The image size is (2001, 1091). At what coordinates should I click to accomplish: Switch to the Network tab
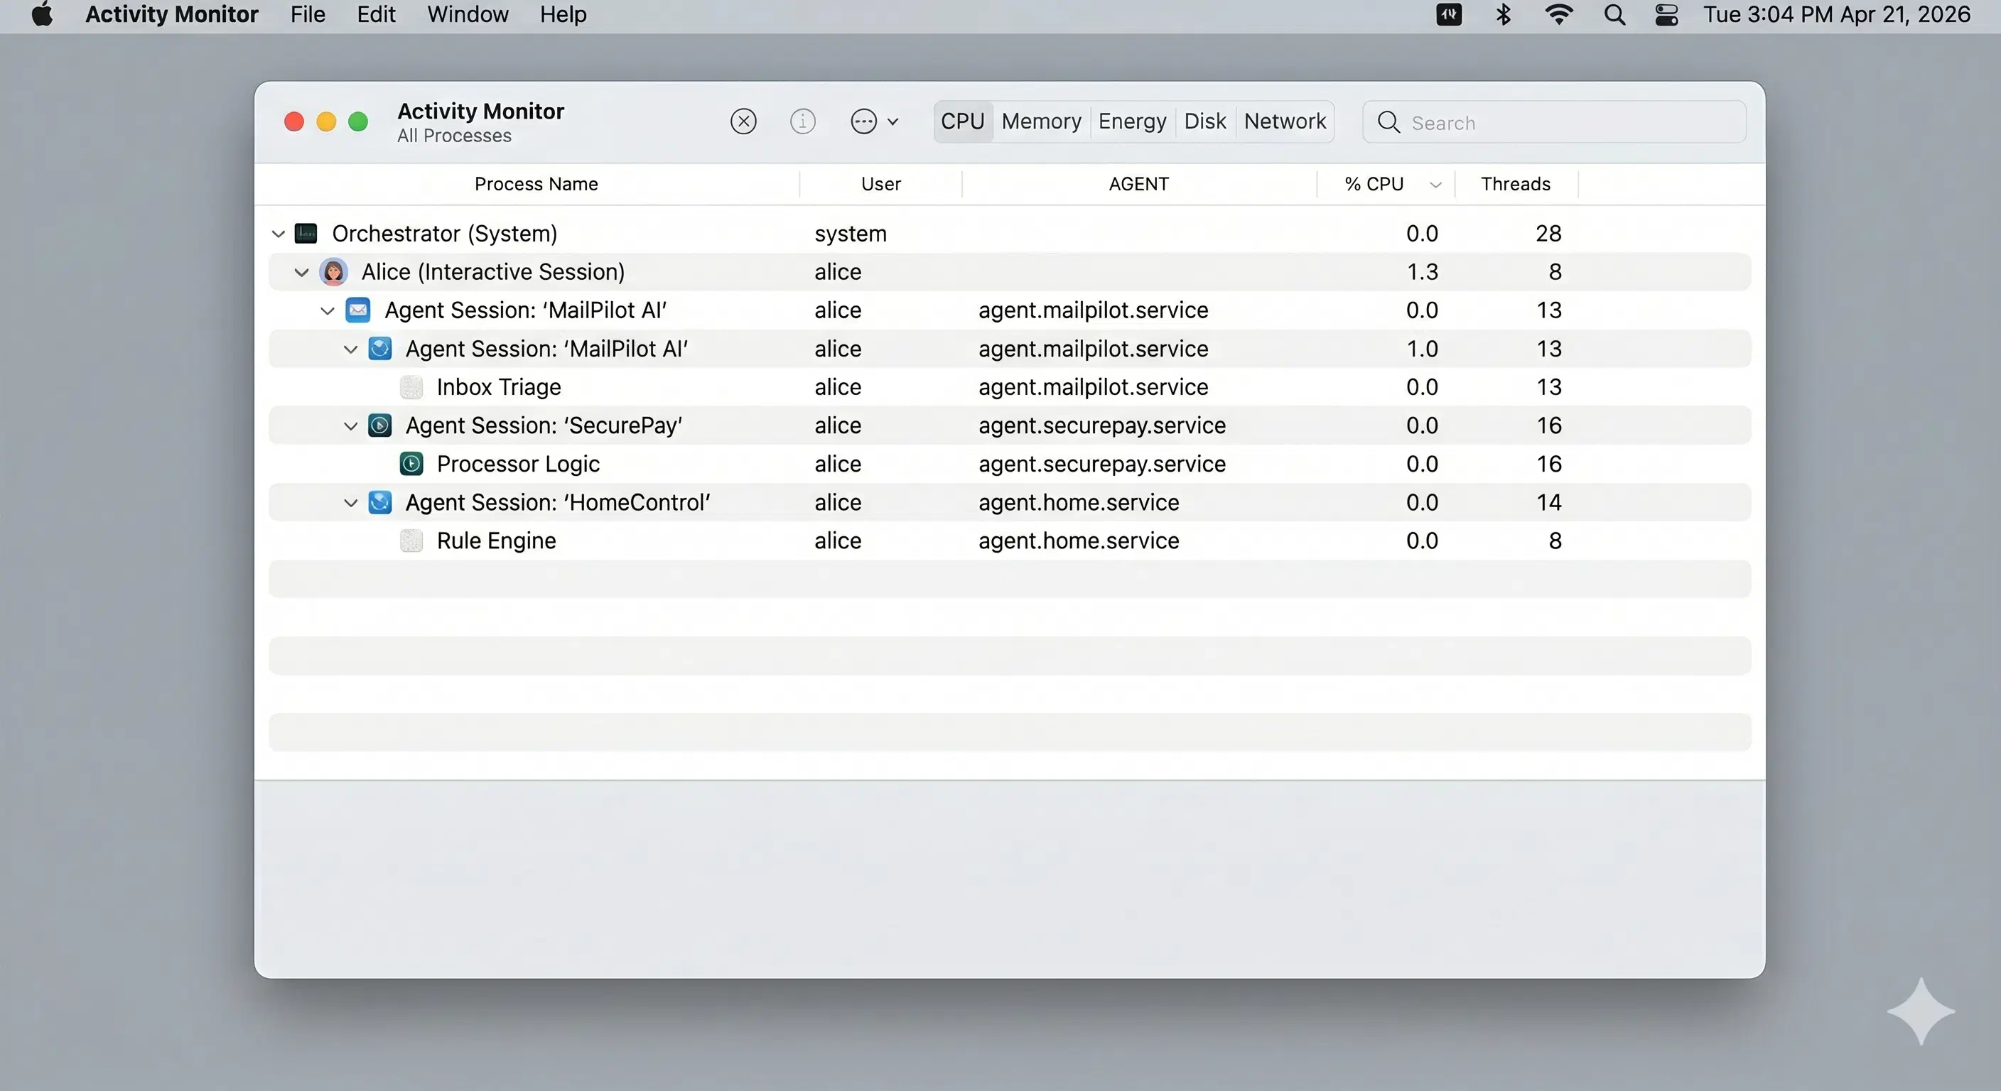(1284, 121)
